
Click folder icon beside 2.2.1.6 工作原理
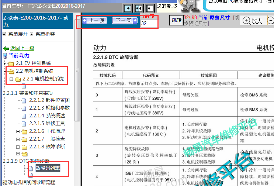click(24, 132)
